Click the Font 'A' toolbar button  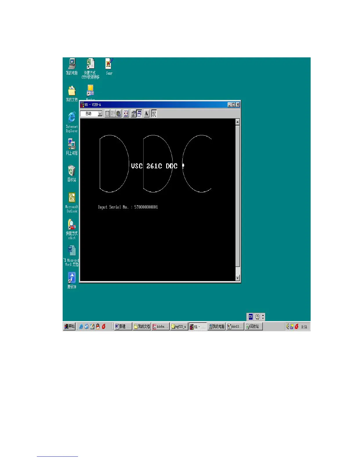coord(146,114)
